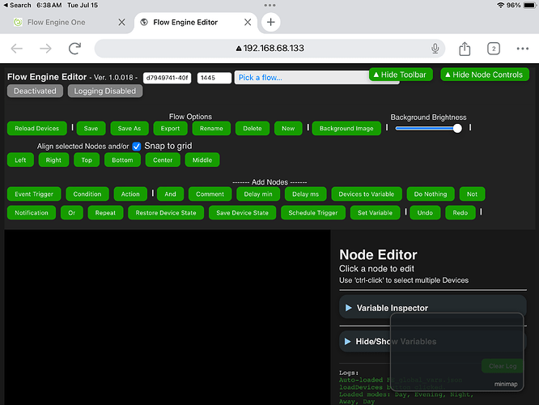Align selected nodes Left
Viewport: 539px width, 405px height.
[x=20, y=160]
